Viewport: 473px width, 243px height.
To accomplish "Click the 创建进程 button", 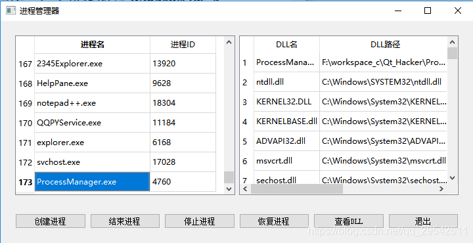I will click(51, 221).
